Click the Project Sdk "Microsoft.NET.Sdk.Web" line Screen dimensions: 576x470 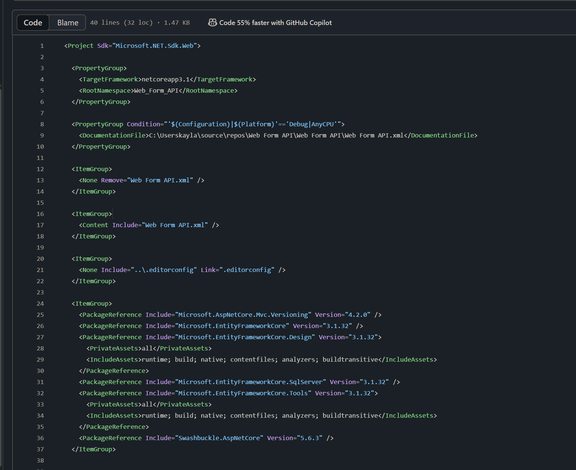tap(132, 46)
